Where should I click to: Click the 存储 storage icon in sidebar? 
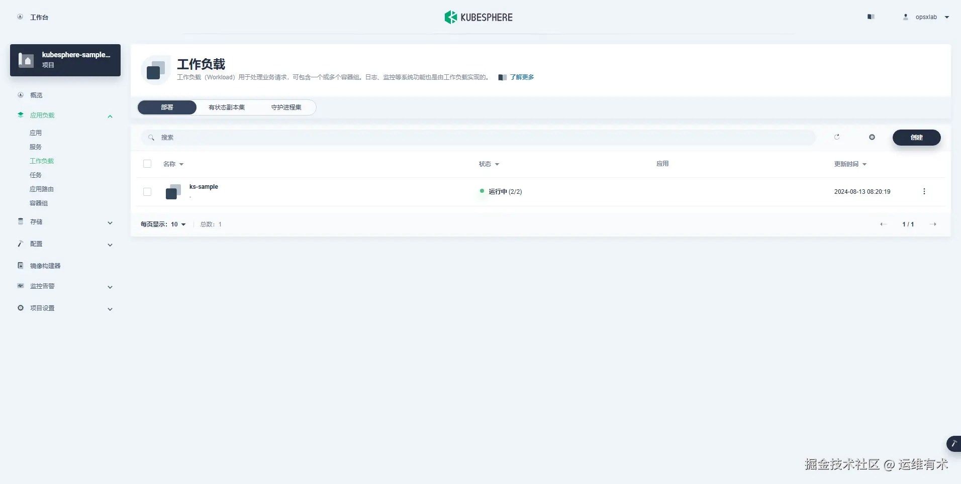coord(20,221)
